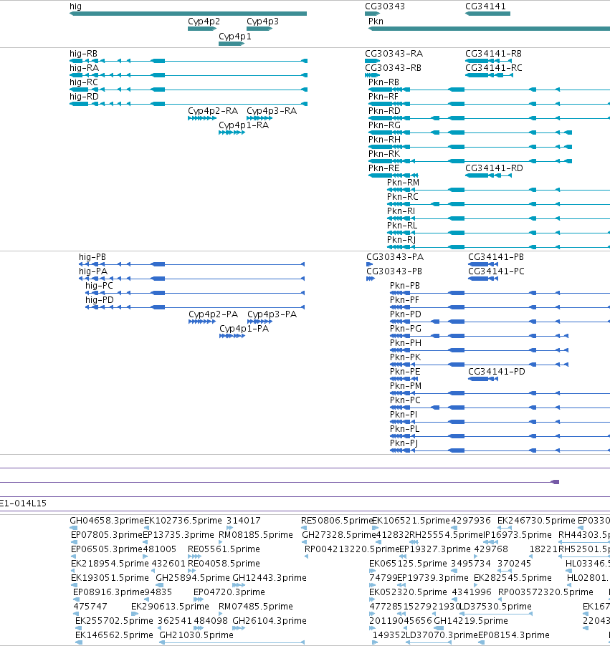
Task: Select the GH27328.5prime EST label
Action: (339, 535)
